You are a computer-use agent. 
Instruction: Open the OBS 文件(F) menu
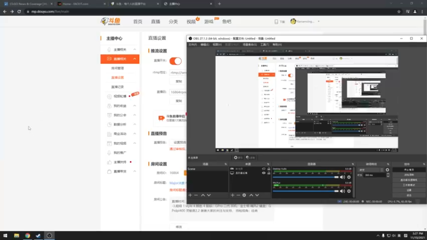pyautogui.click(x=193, y=45)
